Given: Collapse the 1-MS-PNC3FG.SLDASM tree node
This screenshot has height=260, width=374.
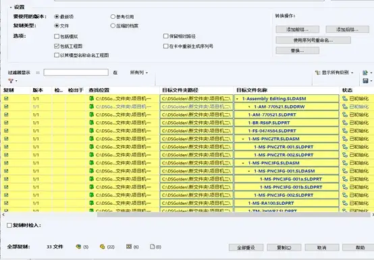Looking at the screenshot, I should [243, 163].
